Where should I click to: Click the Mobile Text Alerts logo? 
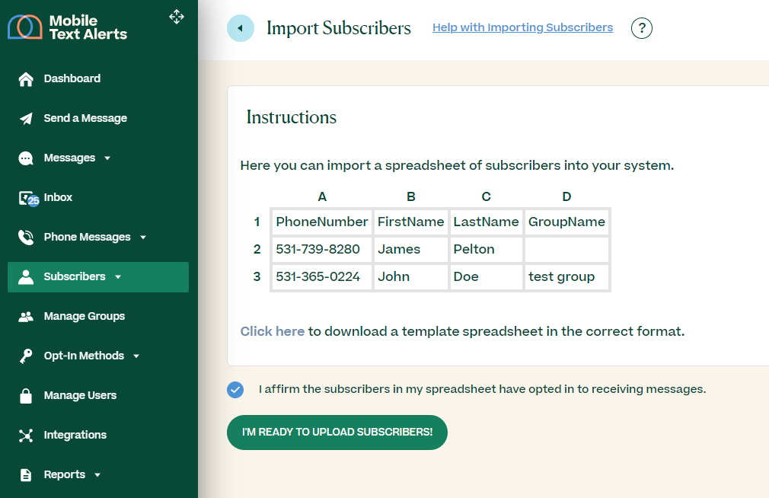pos(67,27)
